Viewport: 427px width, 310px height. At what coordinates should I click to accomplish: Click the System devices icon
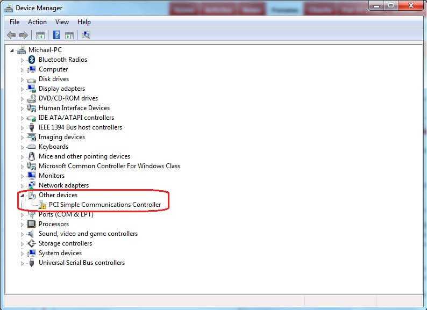point(32,253)
